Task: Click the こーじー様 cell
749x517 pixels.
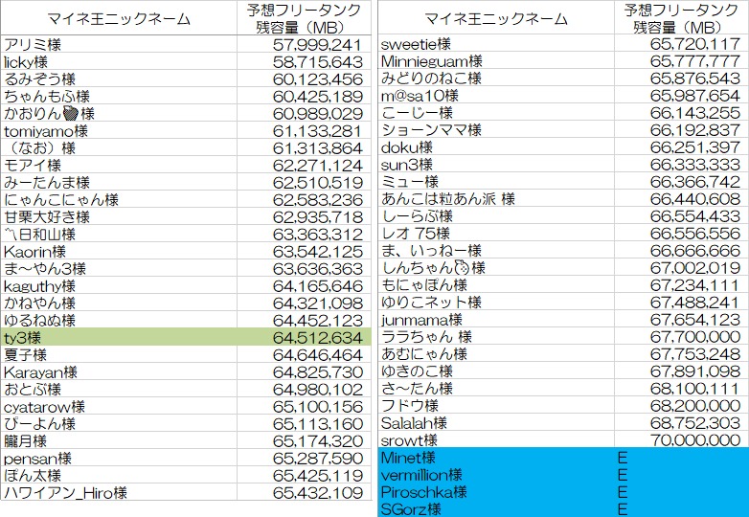Action: (x=496, y=113)
